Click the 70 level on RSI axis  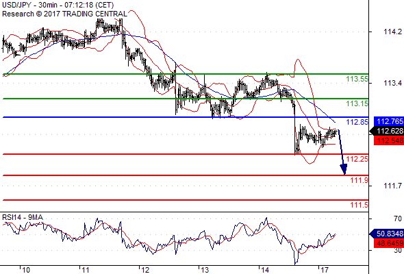point(398,219)
